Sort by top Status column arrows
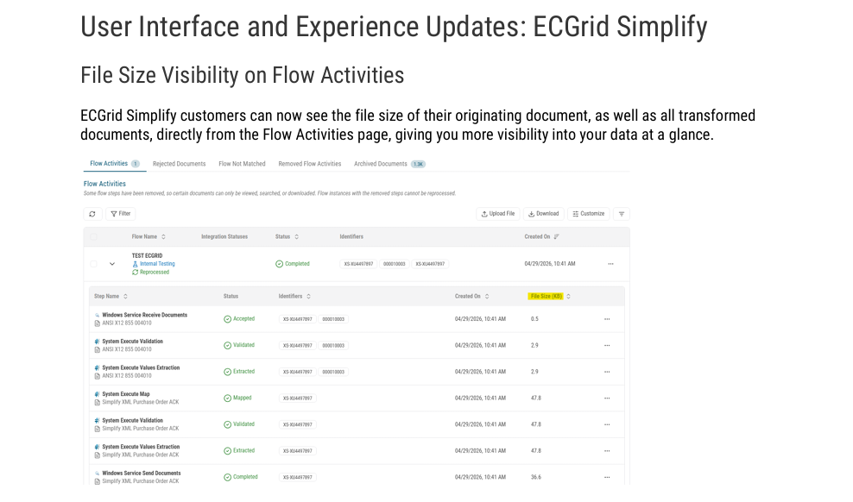Screen dimensions: 853x502 296,237
